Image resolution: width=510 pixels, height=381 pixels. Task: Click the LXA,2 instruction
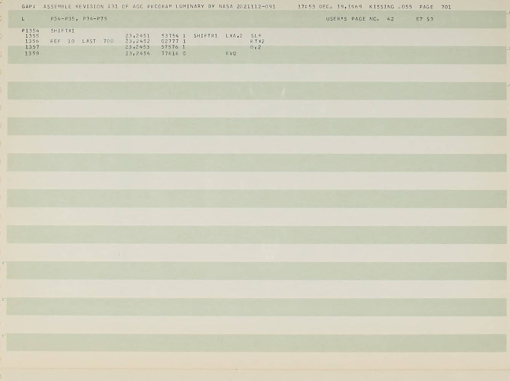[x=234, y=36]
